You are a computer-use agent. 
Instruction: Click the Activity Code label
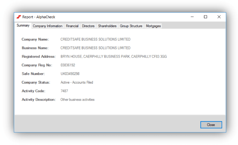[x=34, y=91]
